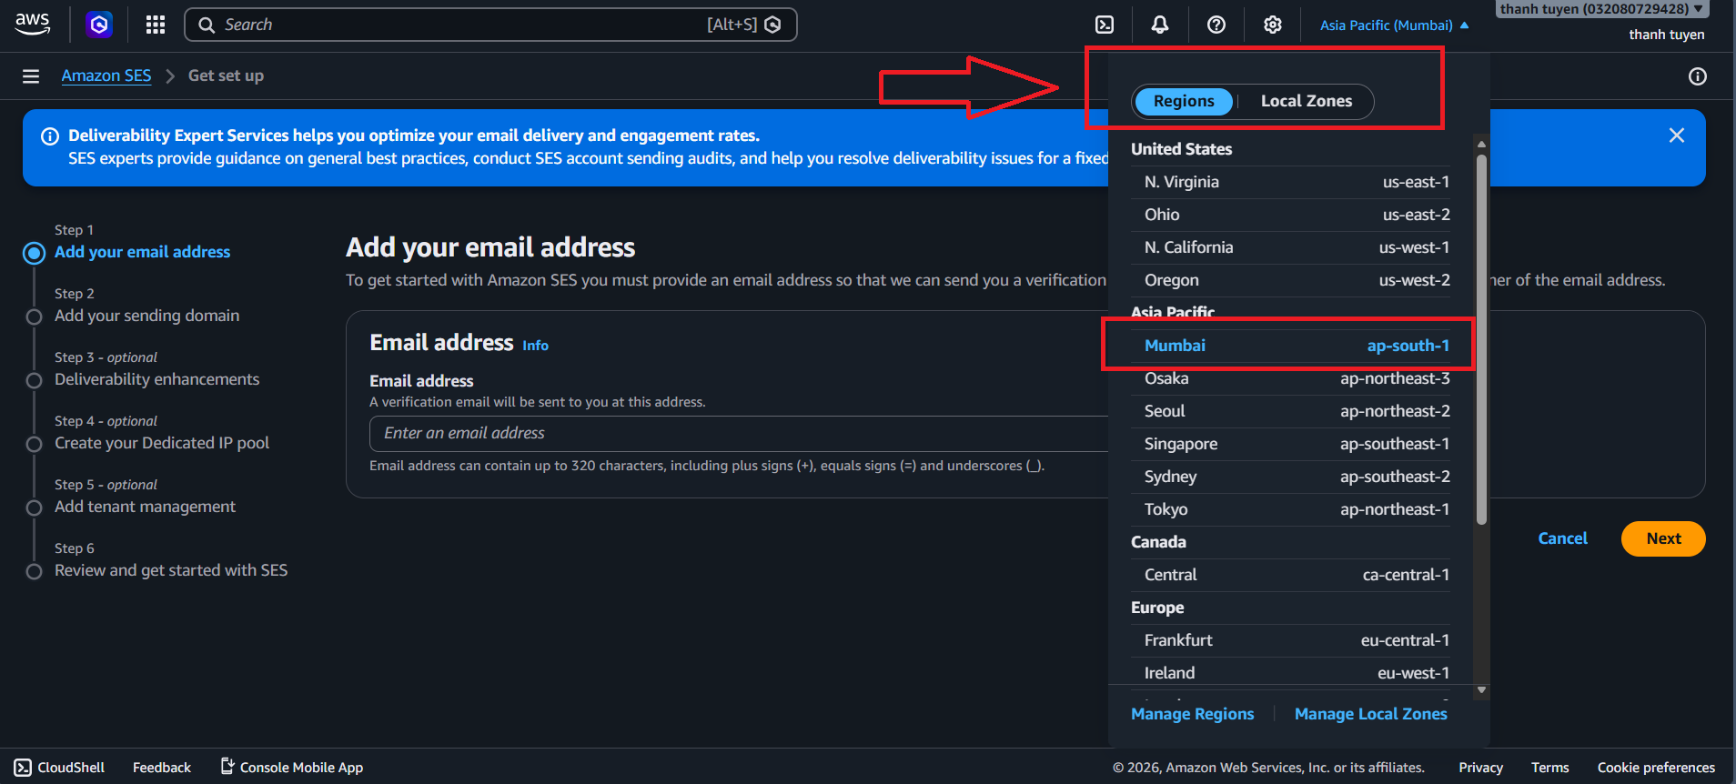This screenshot has width=1736, height=784.
Task: Launch CloudShell from the top bar icon
Action: (x=1105, y=25)
